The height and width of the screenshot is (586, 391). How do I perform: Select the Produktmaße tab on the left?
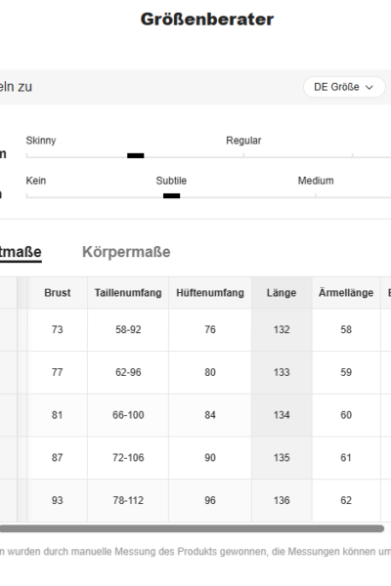21,252
